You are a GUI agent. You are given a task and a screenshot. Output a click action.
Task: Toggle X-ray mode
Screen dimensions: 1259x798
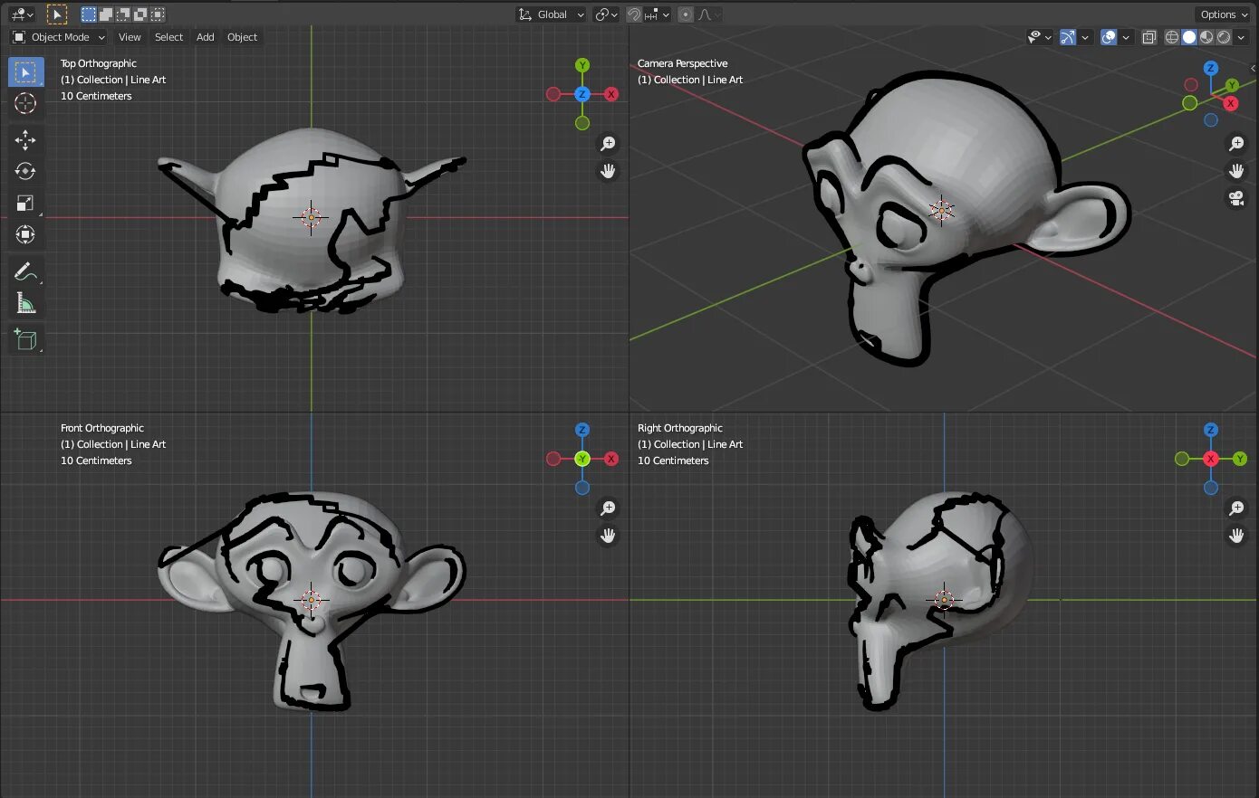(1148, 37)
